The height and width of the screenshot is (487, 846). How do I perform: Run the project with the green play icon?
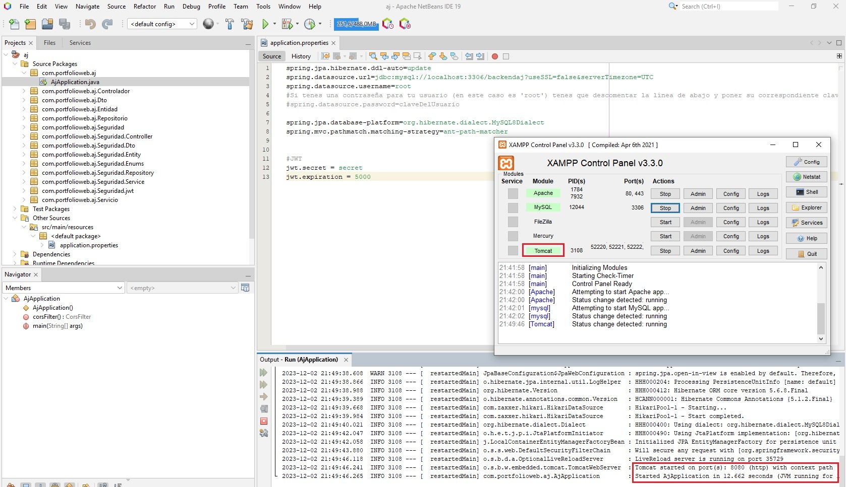pos(265,24)
